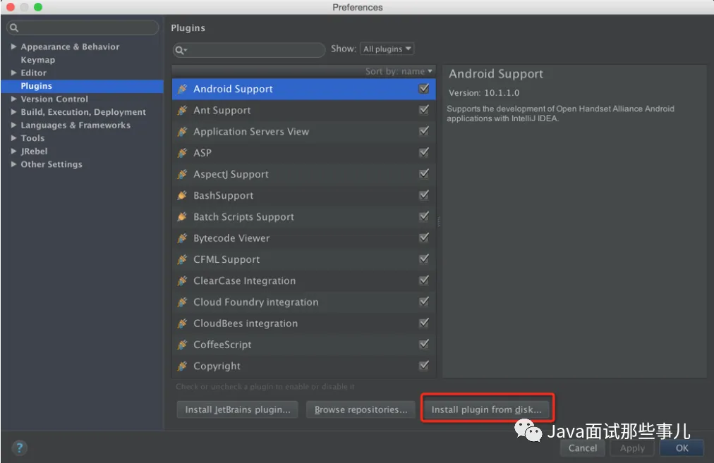Click the Bytecode Viewer plugin icon
Viewport: 714px width, 463px height.
click(x=182, y=238)
